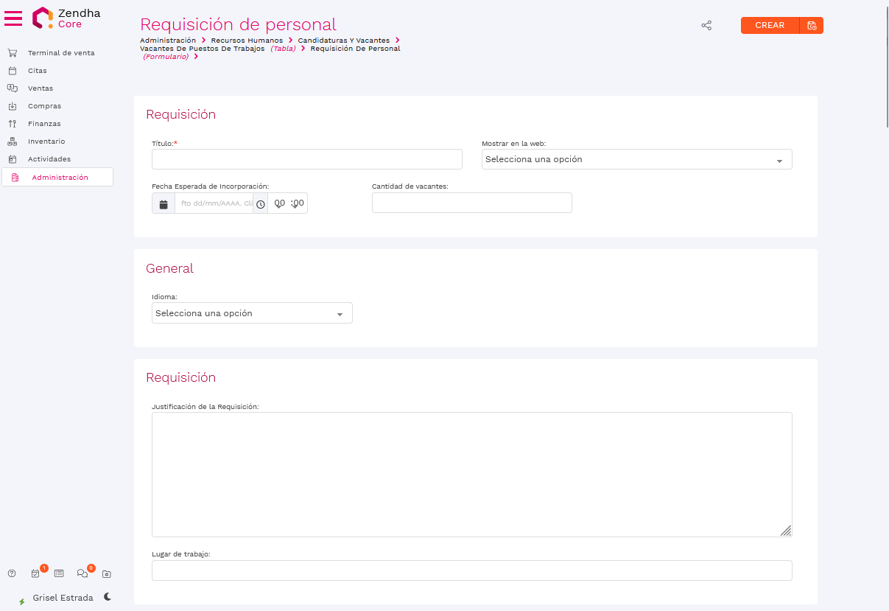Click the 'Justificación de la Requisición' text area
Screen dimensions: 889x611
[x=471, y=474]
